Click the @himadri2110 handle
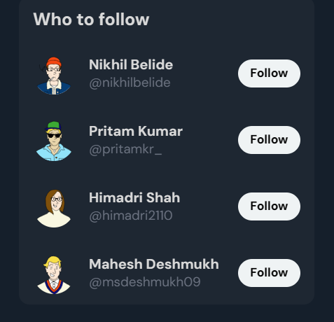Viewport: 334px width, 322px height. (131, 216)
